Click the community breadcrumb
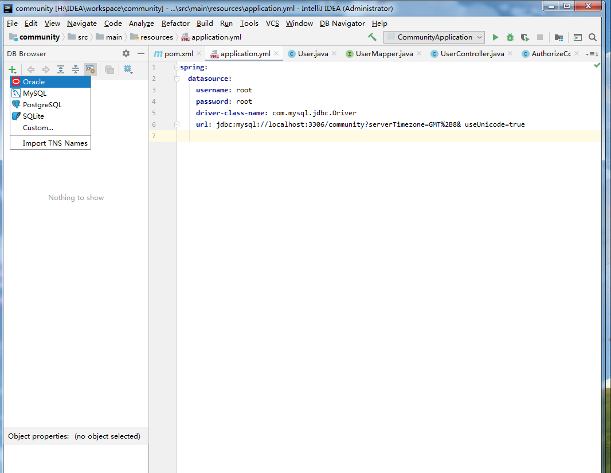611x473 pixels. coord(35,37)
